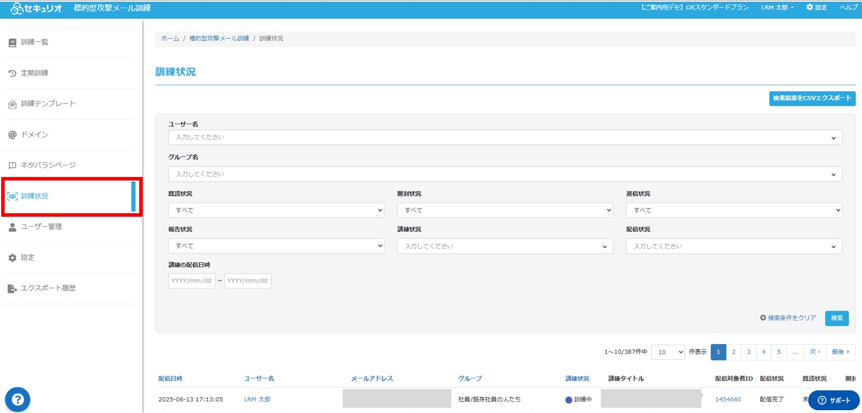Sort by the 配信日時 column header
Screen dimensions: 862x413
point(170,379)
